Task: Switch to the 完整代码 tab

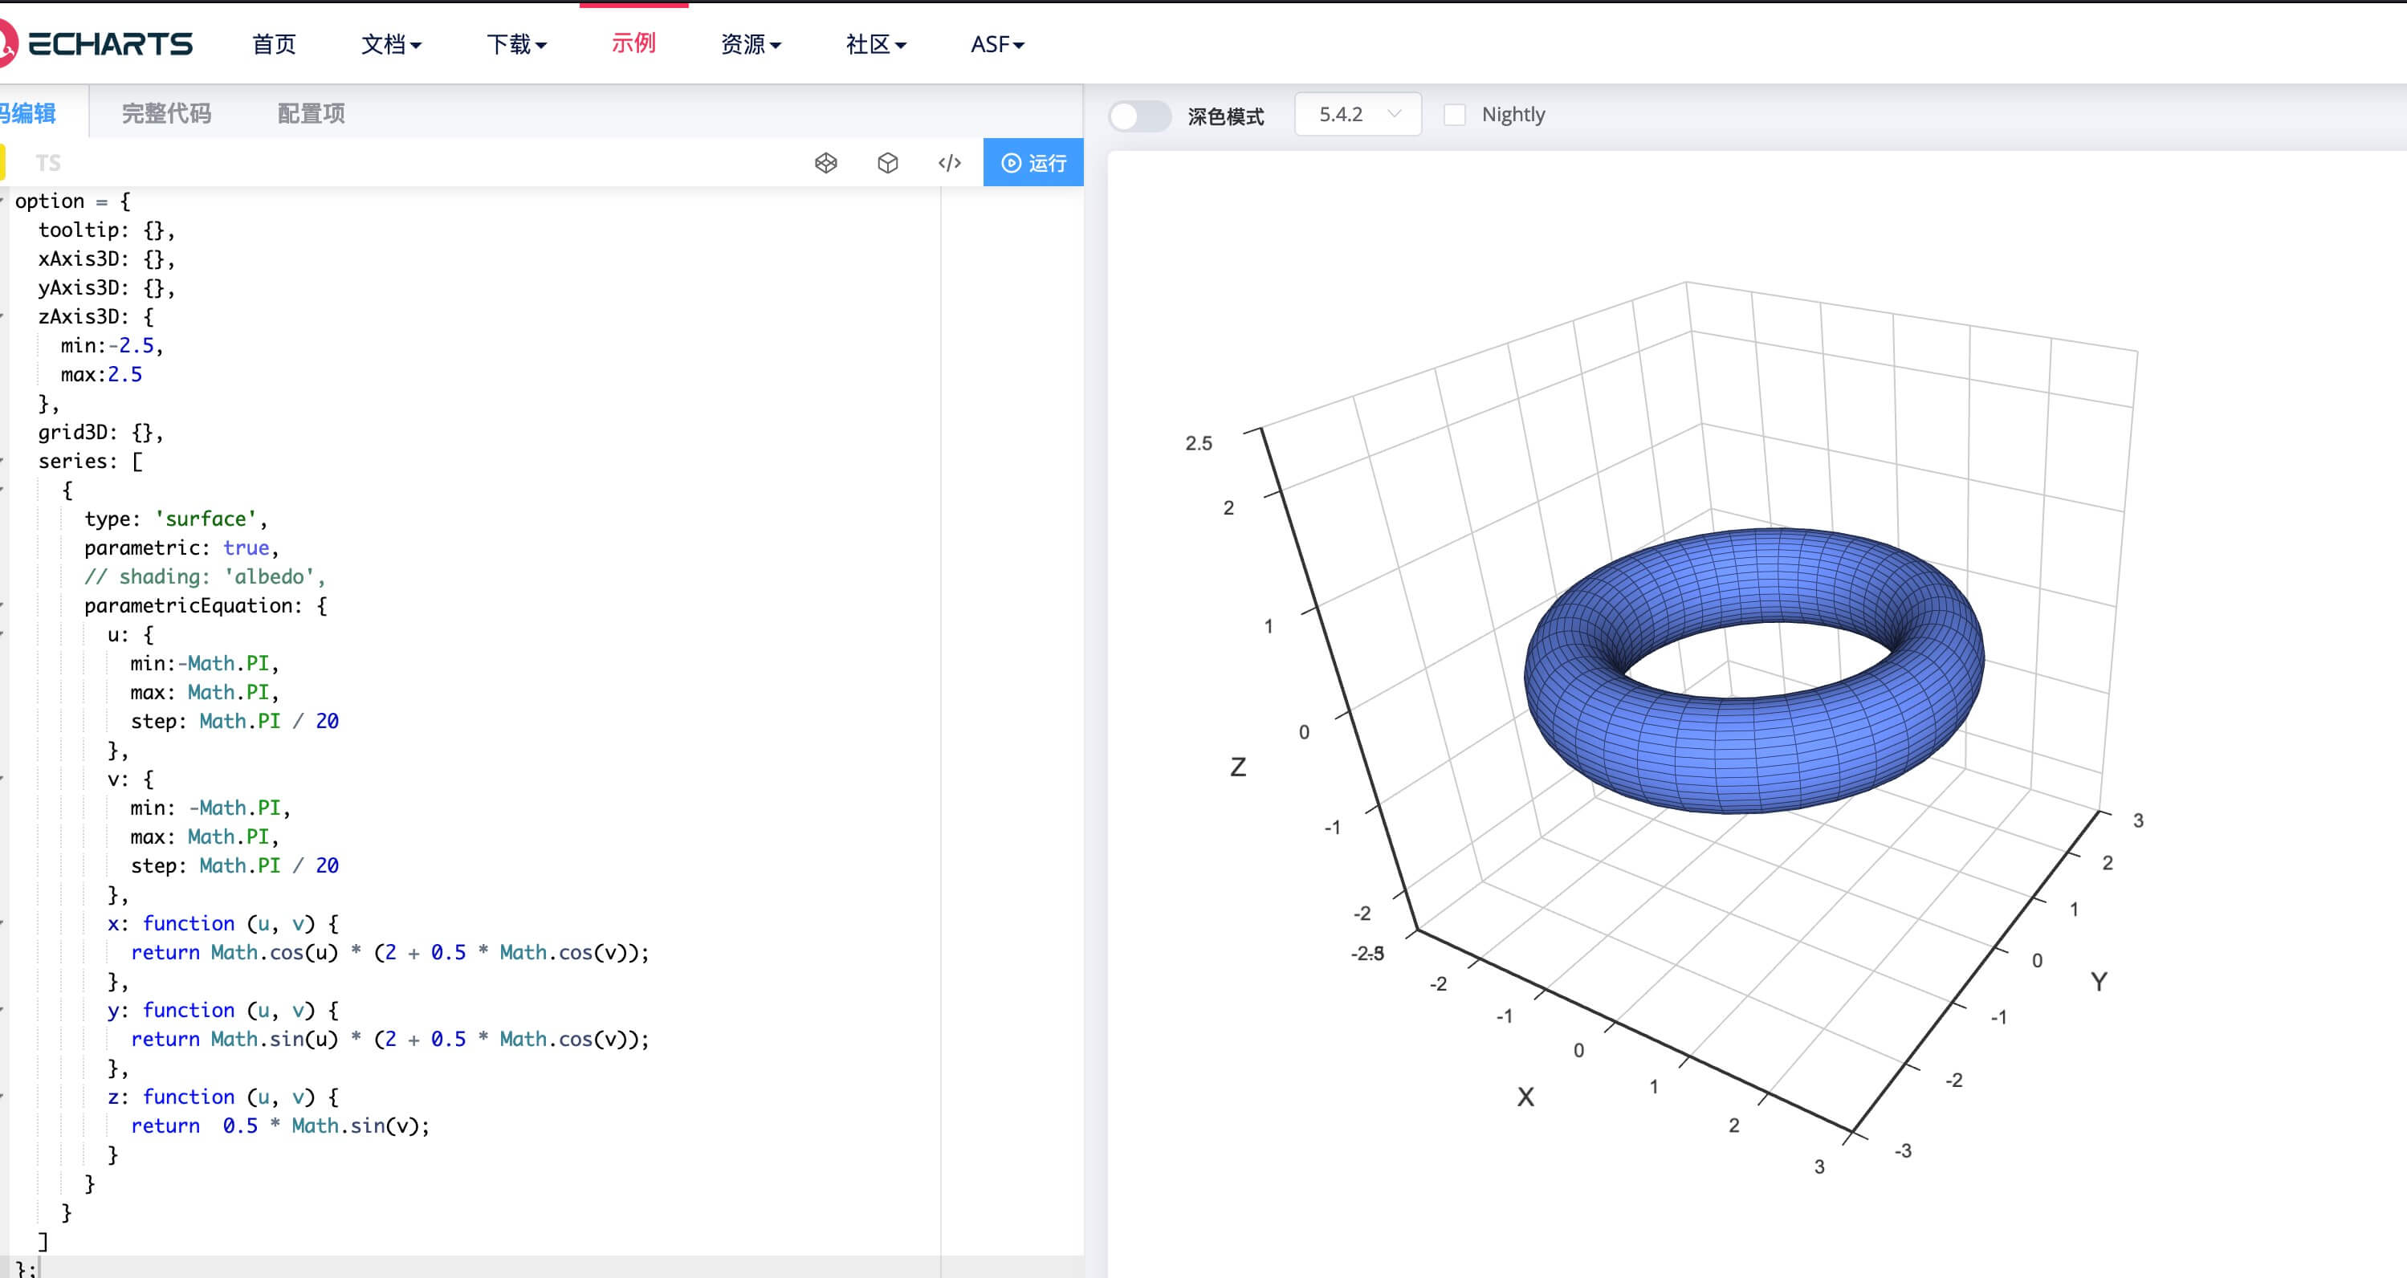Action: pos(166,114)
